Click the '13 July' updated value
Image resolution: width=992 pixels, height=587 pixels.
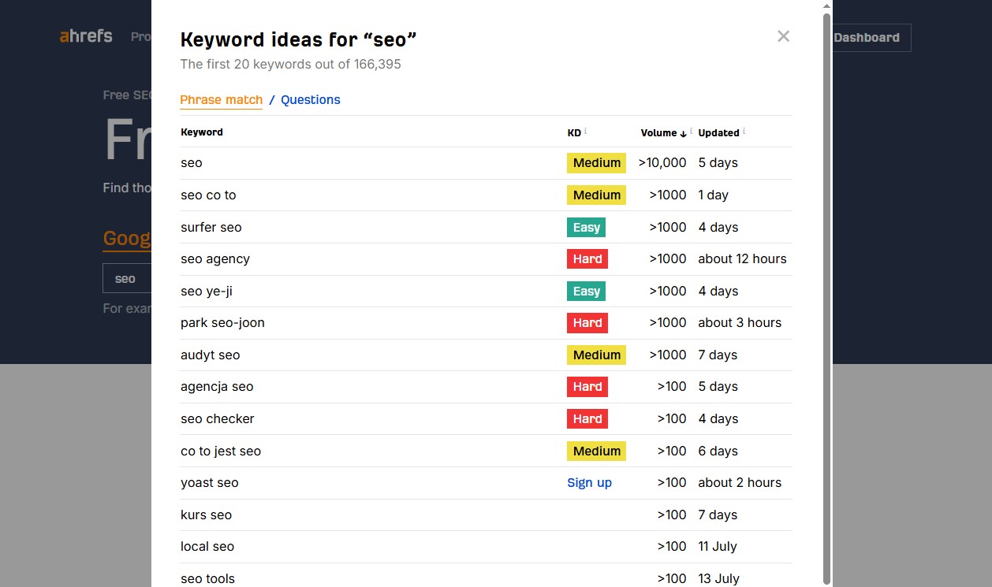[719, 579]
